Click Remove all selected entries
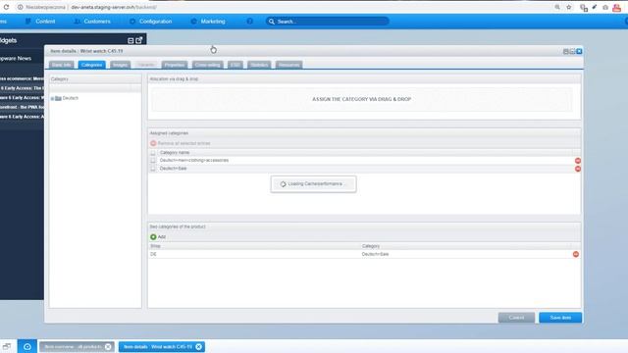The image size is (628, 353). pyautogui.click(x=181, y=143)
